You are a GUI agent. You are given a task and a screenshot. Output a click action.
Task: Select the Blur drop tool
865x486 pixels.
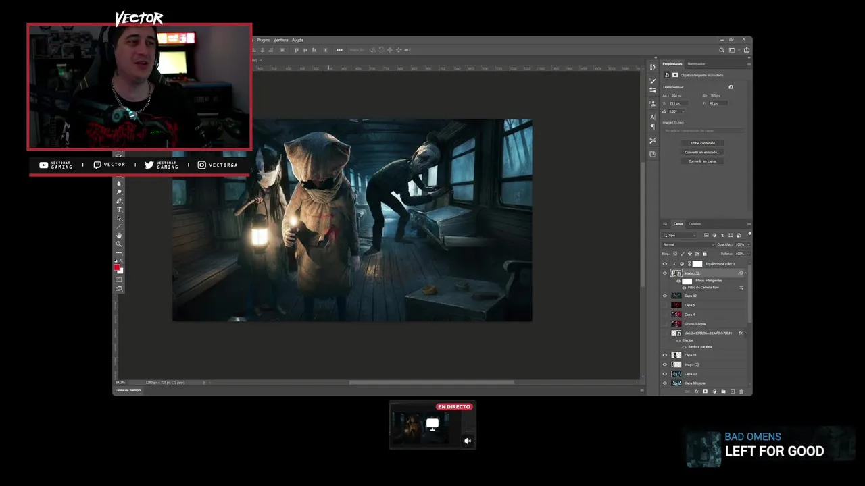[x=119, y=184]
